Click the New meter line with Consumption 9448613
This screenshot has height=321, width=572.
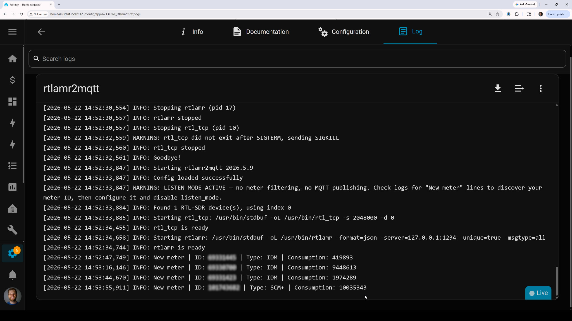(x=200, y=267)
